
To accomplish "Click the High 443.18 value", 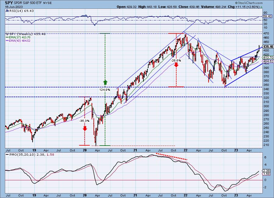I will tap(147, 7).
